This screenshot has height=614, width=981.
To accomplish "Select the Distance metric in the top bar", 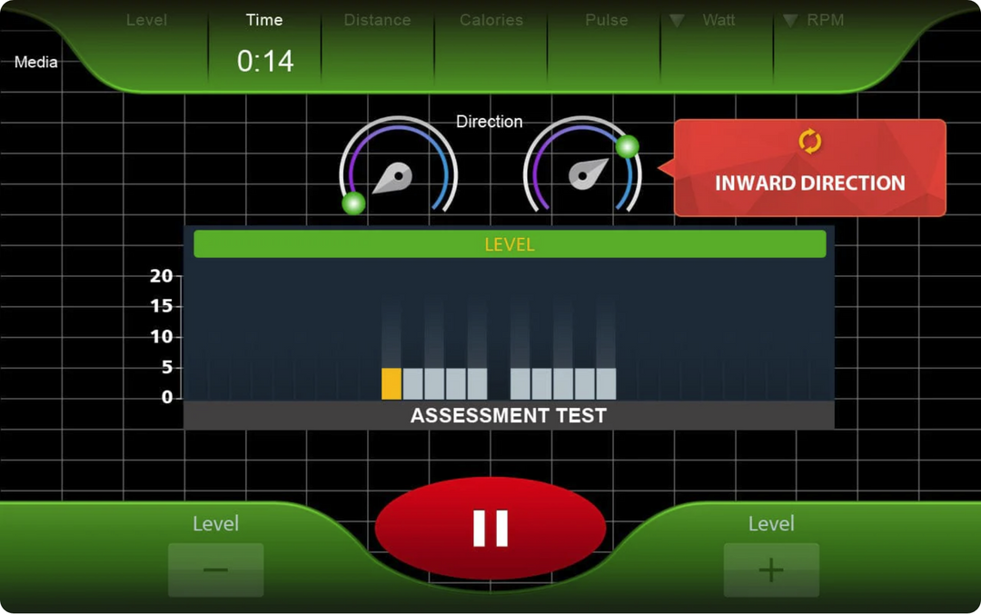I will click(377, 20).
